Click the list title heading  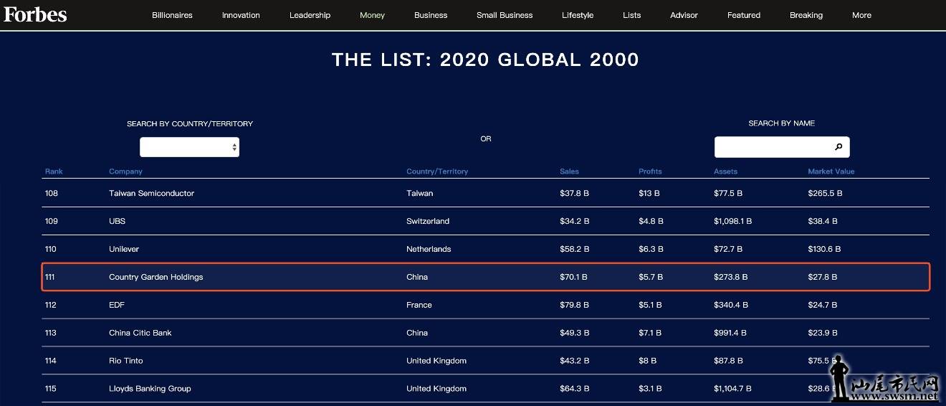(485, 60)
